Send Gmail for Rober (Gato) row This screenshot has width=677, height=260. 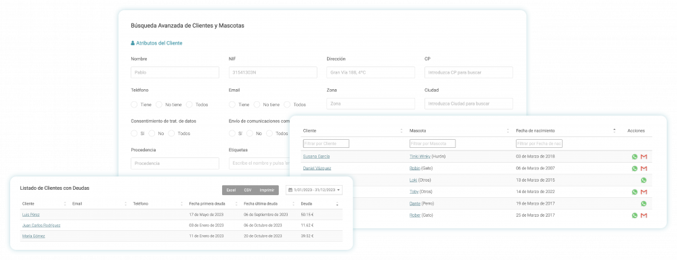pos(644,215)
